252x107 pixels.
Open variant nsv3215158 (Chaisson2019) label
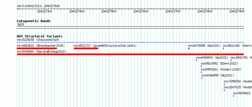[x=38, y=40]
